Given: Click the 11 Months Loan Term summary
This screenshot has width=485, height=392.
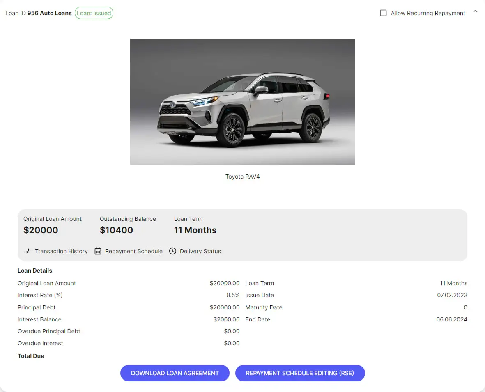Looking at the screenshot, I should point(195,230).
